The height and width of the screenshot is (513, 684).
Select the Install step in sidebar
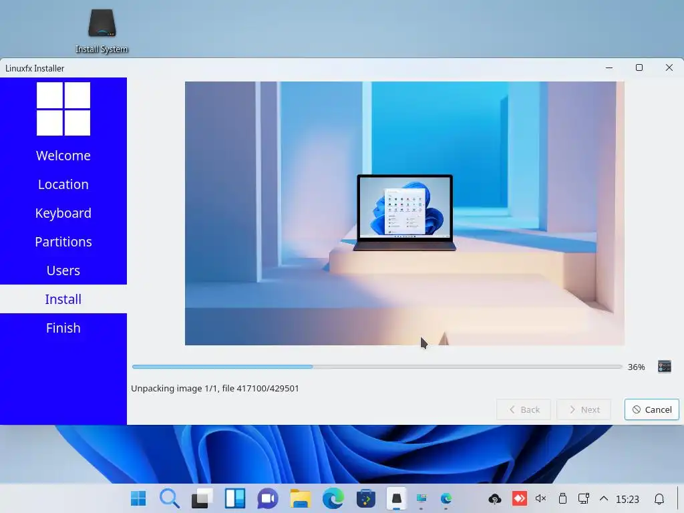63,299
